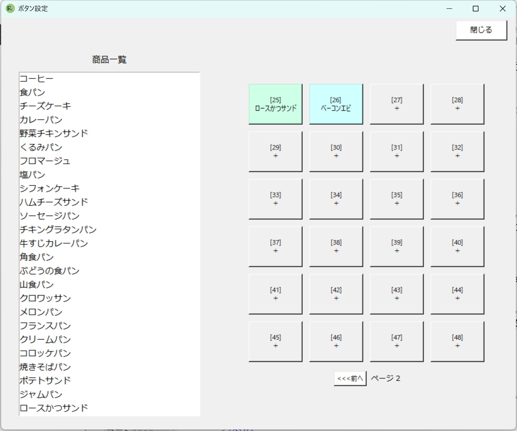This screenshot has height=431, width=517.
Task: Click the ページ 2 label
Action: pos(386,378)
